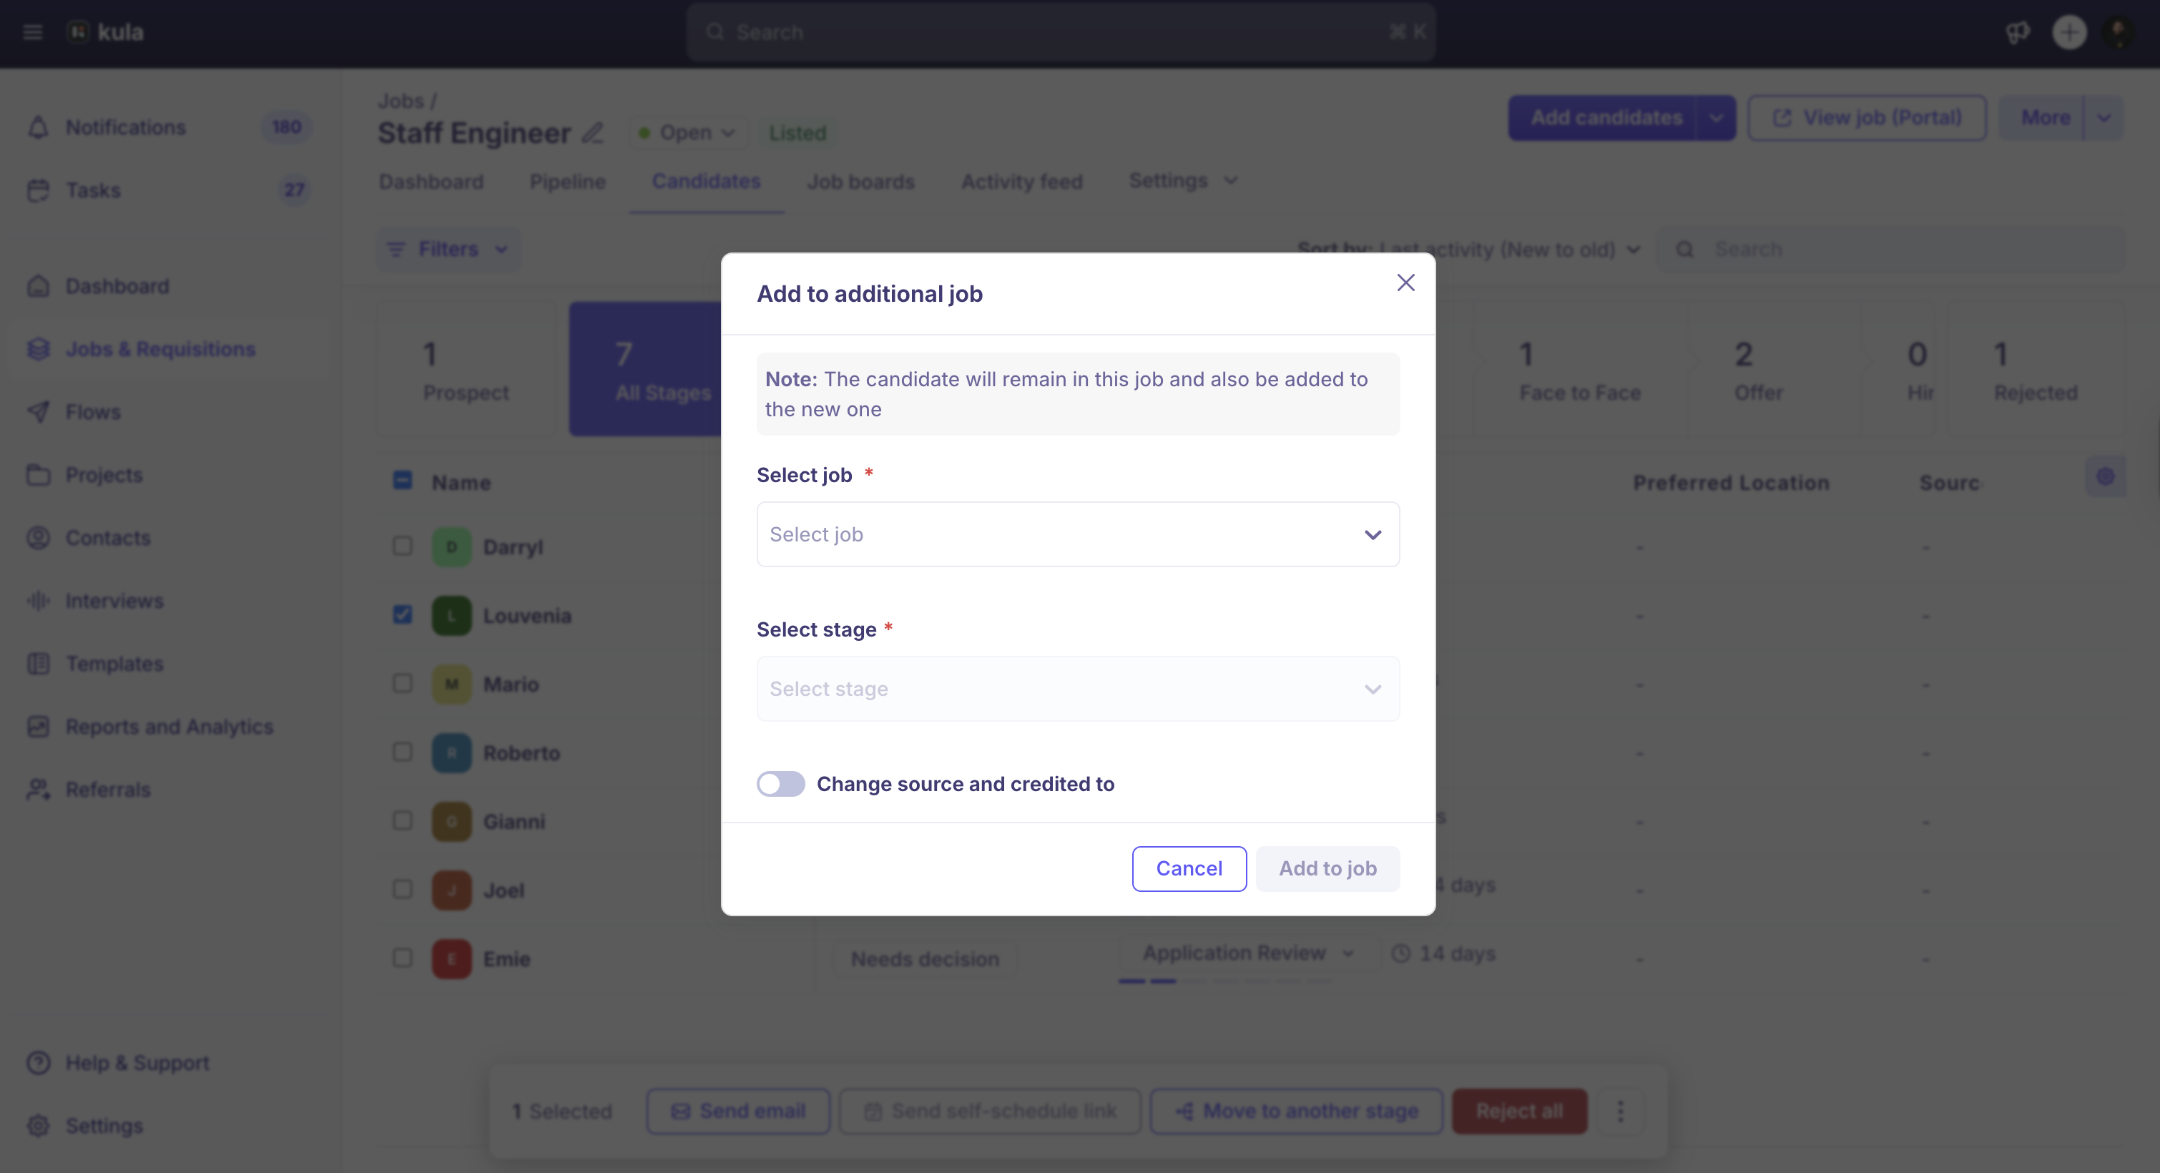2160x1173 pixels.
Task: Click the Add to job button
Action: (1327, 868)
